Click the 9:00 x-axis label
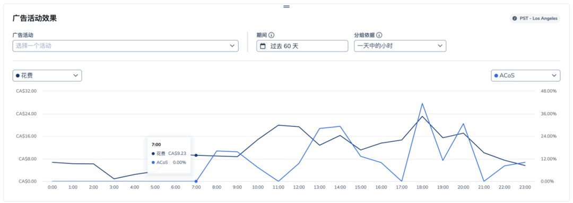 click(x=237, y=187)
